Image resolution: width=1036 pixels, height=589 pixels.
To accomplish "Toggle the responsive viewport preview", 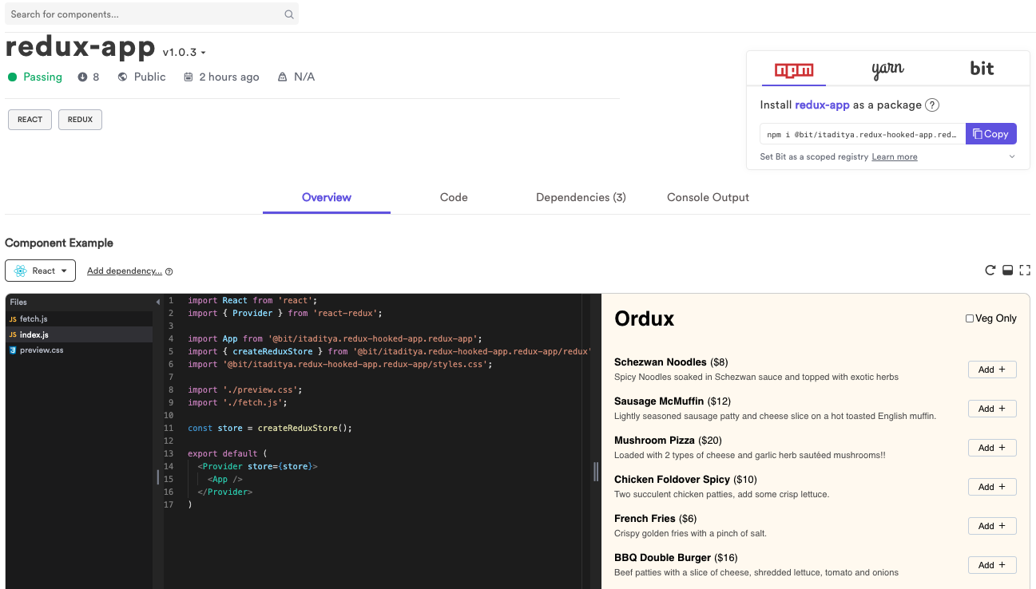I will click(x=1007, y=270).
